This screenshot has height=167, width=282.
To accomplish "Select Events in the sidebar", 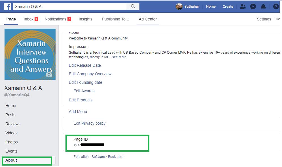I will point(11,151).
